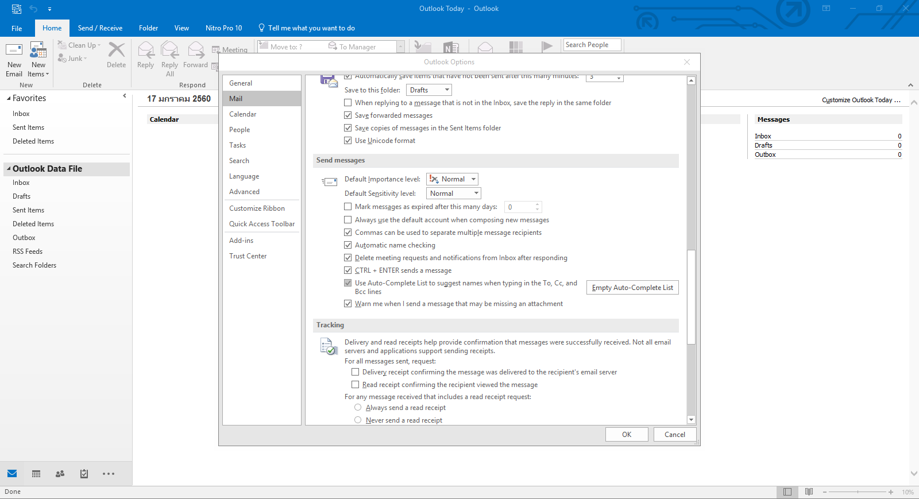This screenshot has height=499, width=919.
Task: Open the Clean Up dropdown arrow
Action: (x=99, y=45)
